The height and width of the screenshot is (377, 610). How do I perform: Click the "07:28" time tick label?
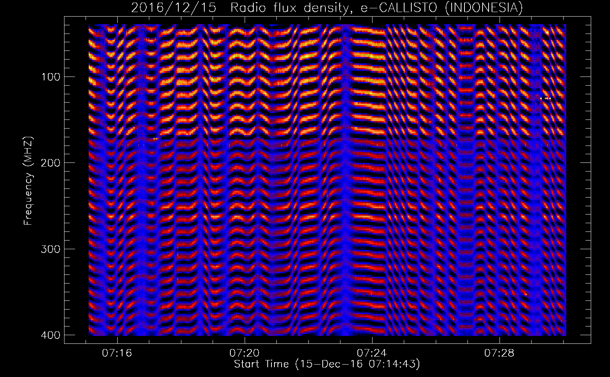(x=500, y=353)
